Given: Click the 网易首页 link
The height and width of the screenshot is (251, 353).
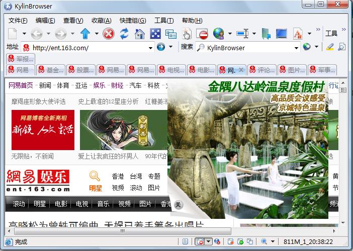Looking at the screenshot, I should [21, 85].
